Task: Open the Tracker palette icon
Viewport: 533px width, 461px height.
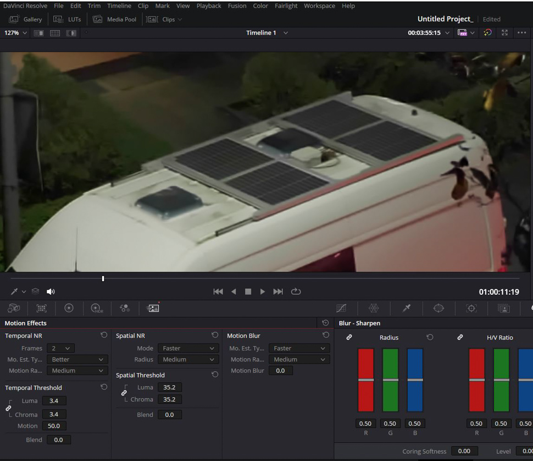Action: click(x=471, y=308)
